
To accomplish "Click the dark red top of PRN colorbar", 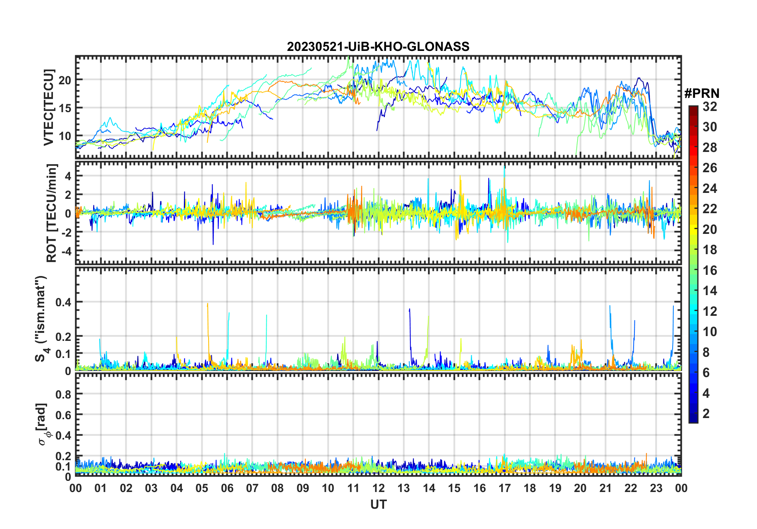I will [x=693, y=109].
